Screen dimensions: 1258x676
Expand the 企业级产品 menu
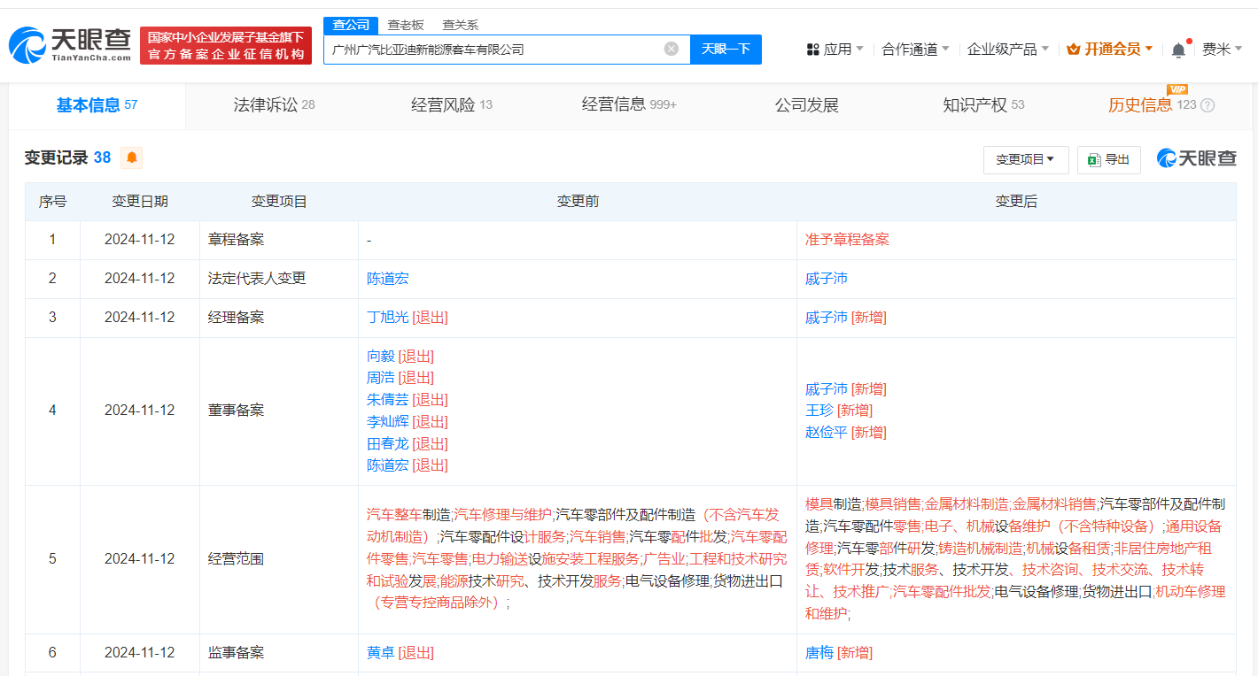[1008, 50]
